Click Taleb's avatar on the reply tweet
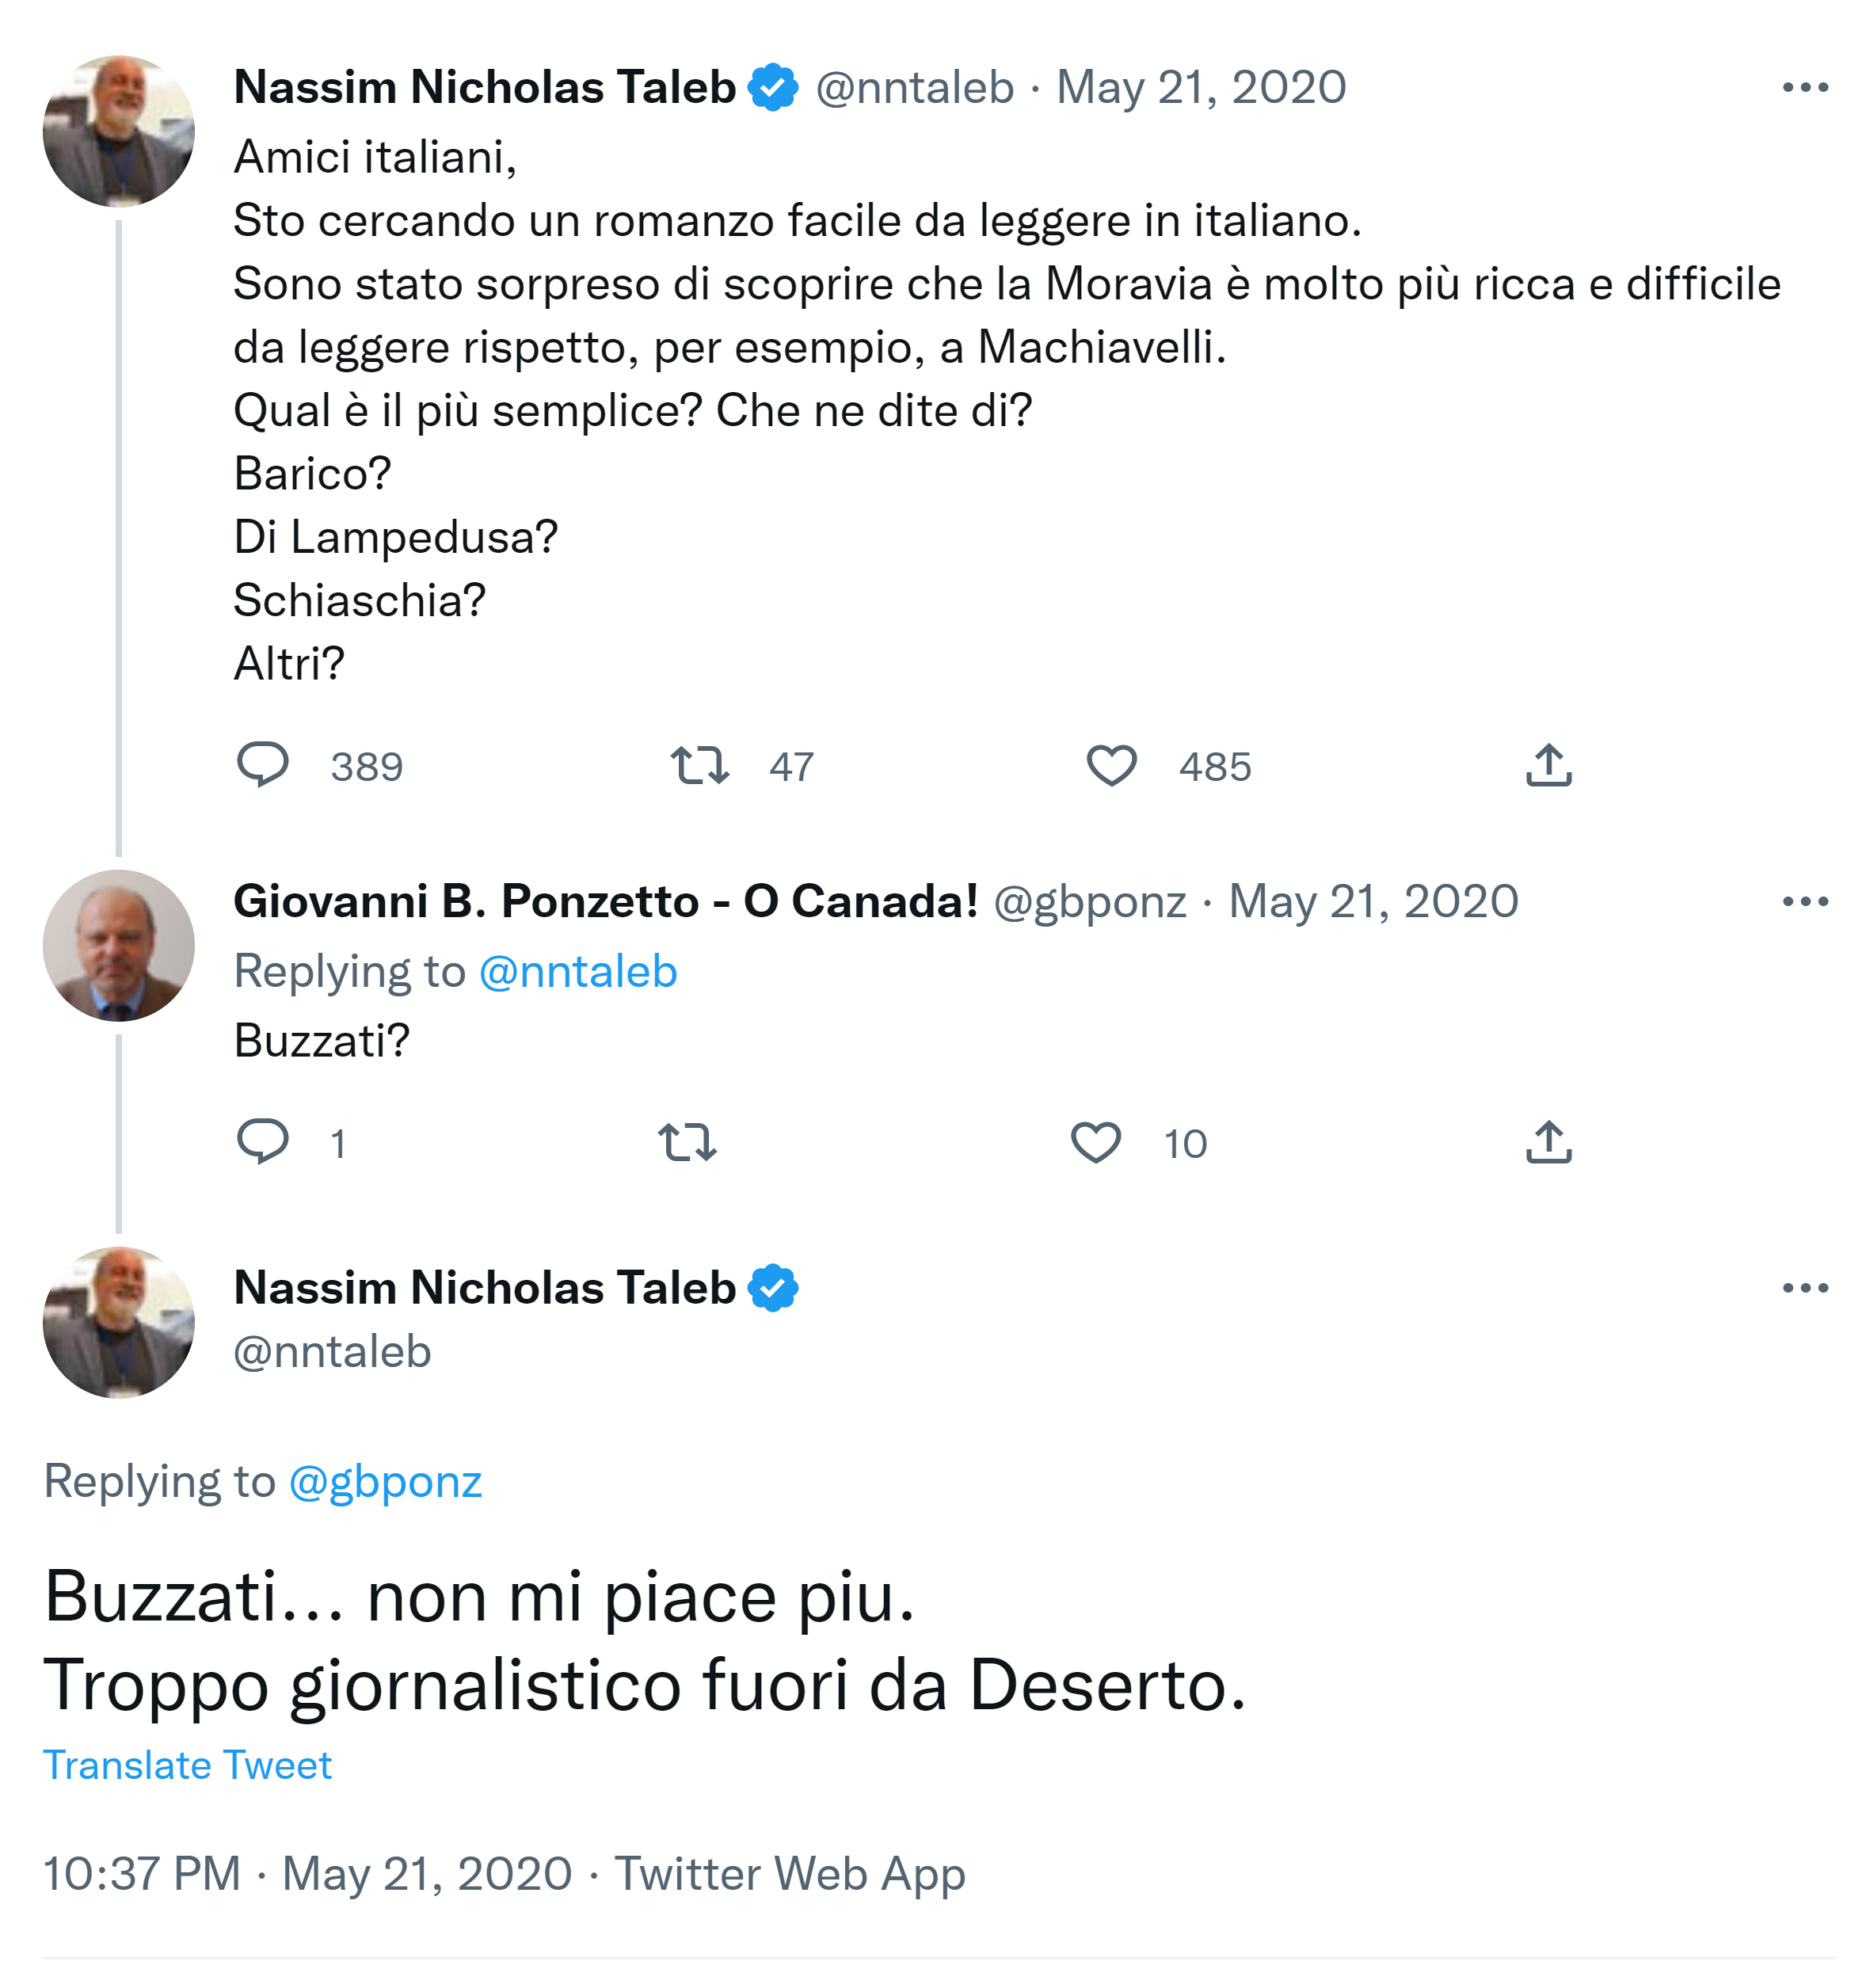This screenshot has width=1870, height=1988. click(119, 1322)
